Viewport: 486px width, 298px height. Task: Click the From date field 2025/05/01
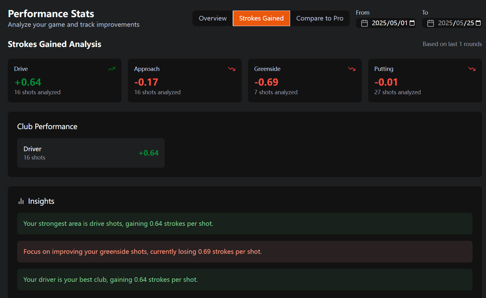[x=386, y=23]
